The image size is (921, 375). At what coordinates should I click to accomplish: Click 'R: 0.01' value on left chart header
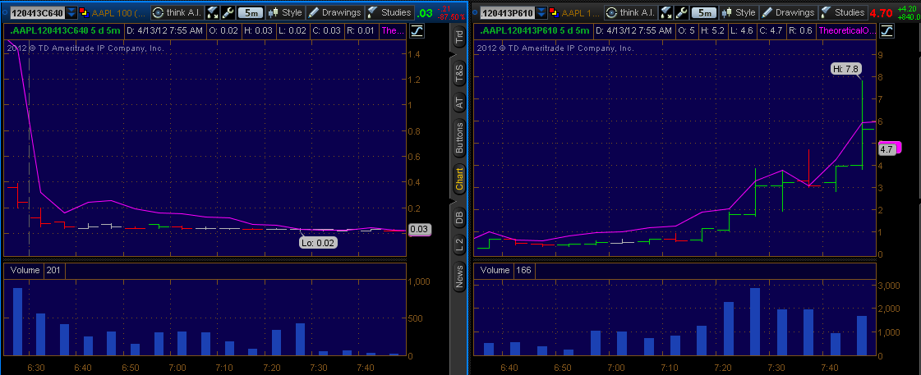click(x=360, y=30)
